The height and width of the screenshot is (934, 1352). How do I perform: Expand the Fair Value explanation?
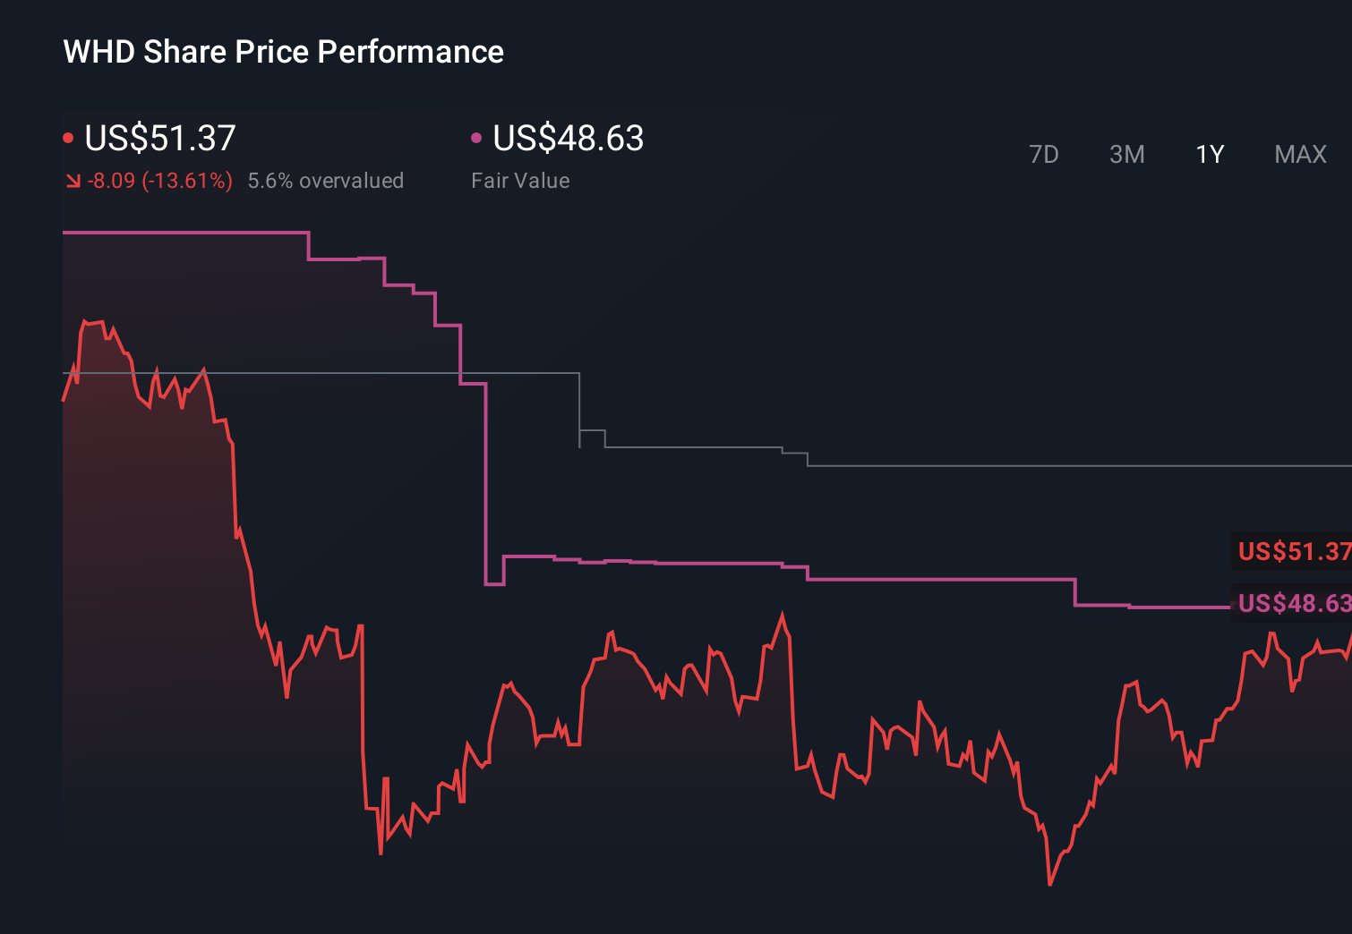pyautogui.click(x=520, y=180)
